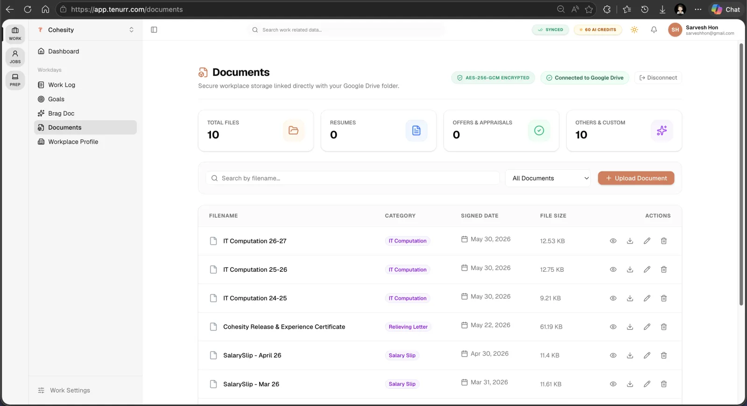Click Disconnect Google Drive button
747x406 pixels.
click(658, 78)
